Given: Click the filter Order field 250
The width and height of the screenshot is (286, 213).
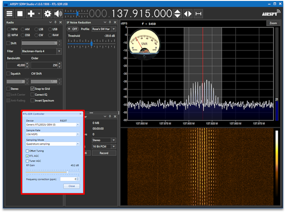Looking at the screenshot, I should 44,65.
